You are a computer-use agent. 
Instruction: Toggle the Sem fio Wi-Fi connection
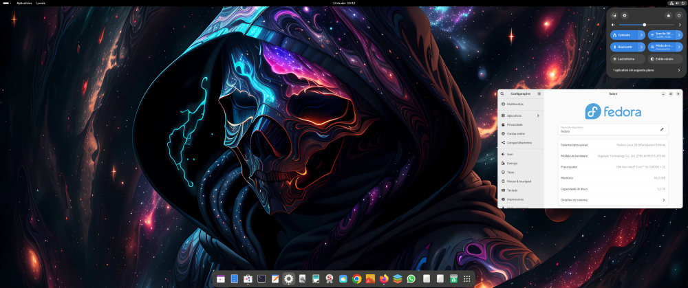click(662, 35)
